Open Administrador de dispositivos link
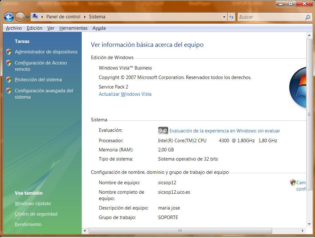315x238 pixels. 46,52
